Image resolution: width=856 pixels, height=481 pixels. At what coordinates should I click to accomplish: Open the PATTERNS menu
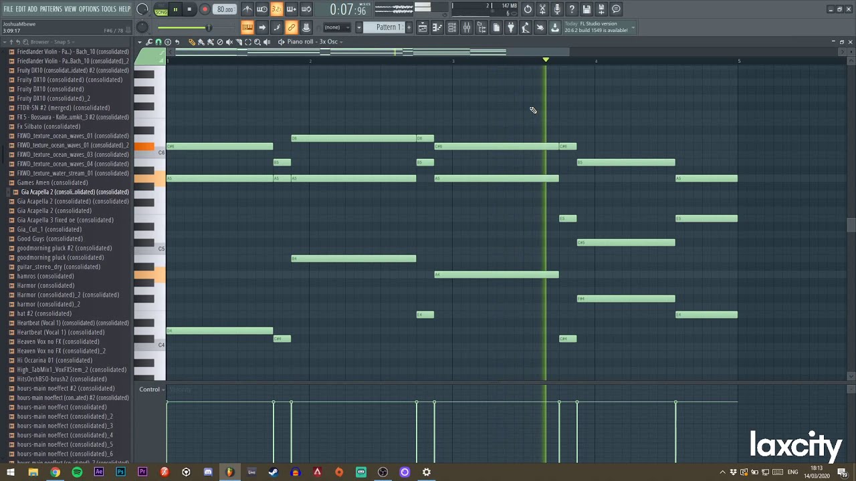[x=51, y=9]
